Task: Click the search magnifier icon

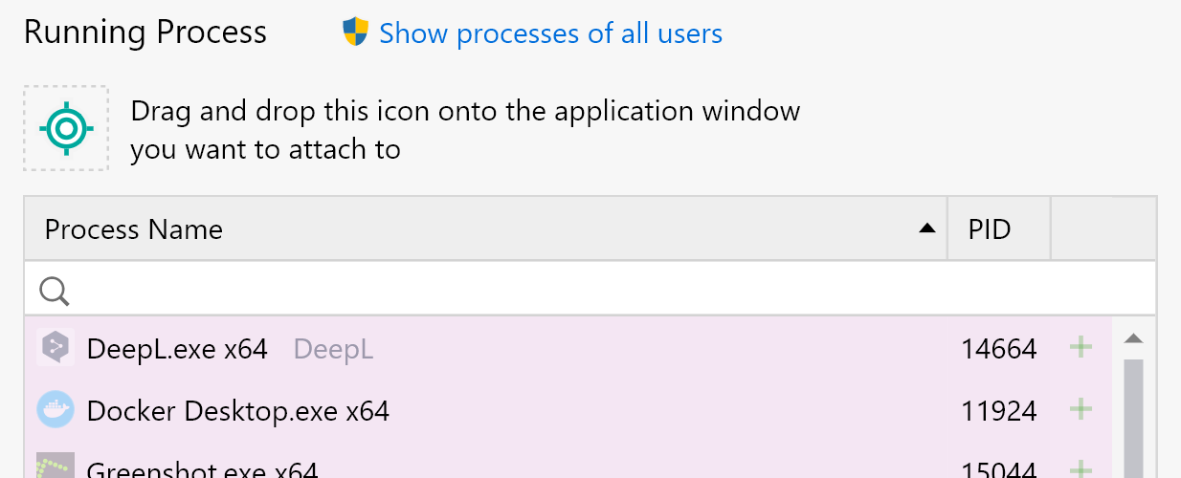Action: 55,291
